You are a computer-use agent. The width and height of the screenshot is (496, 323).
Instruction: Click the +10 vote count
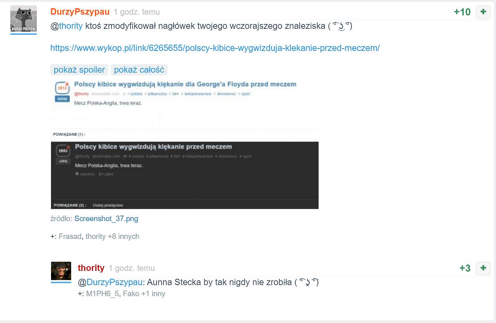click(462, 12)
